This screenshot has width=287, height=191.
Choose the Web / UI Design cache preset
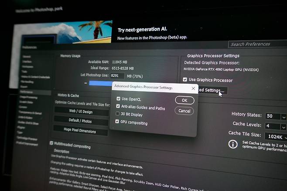pos(81,111)
